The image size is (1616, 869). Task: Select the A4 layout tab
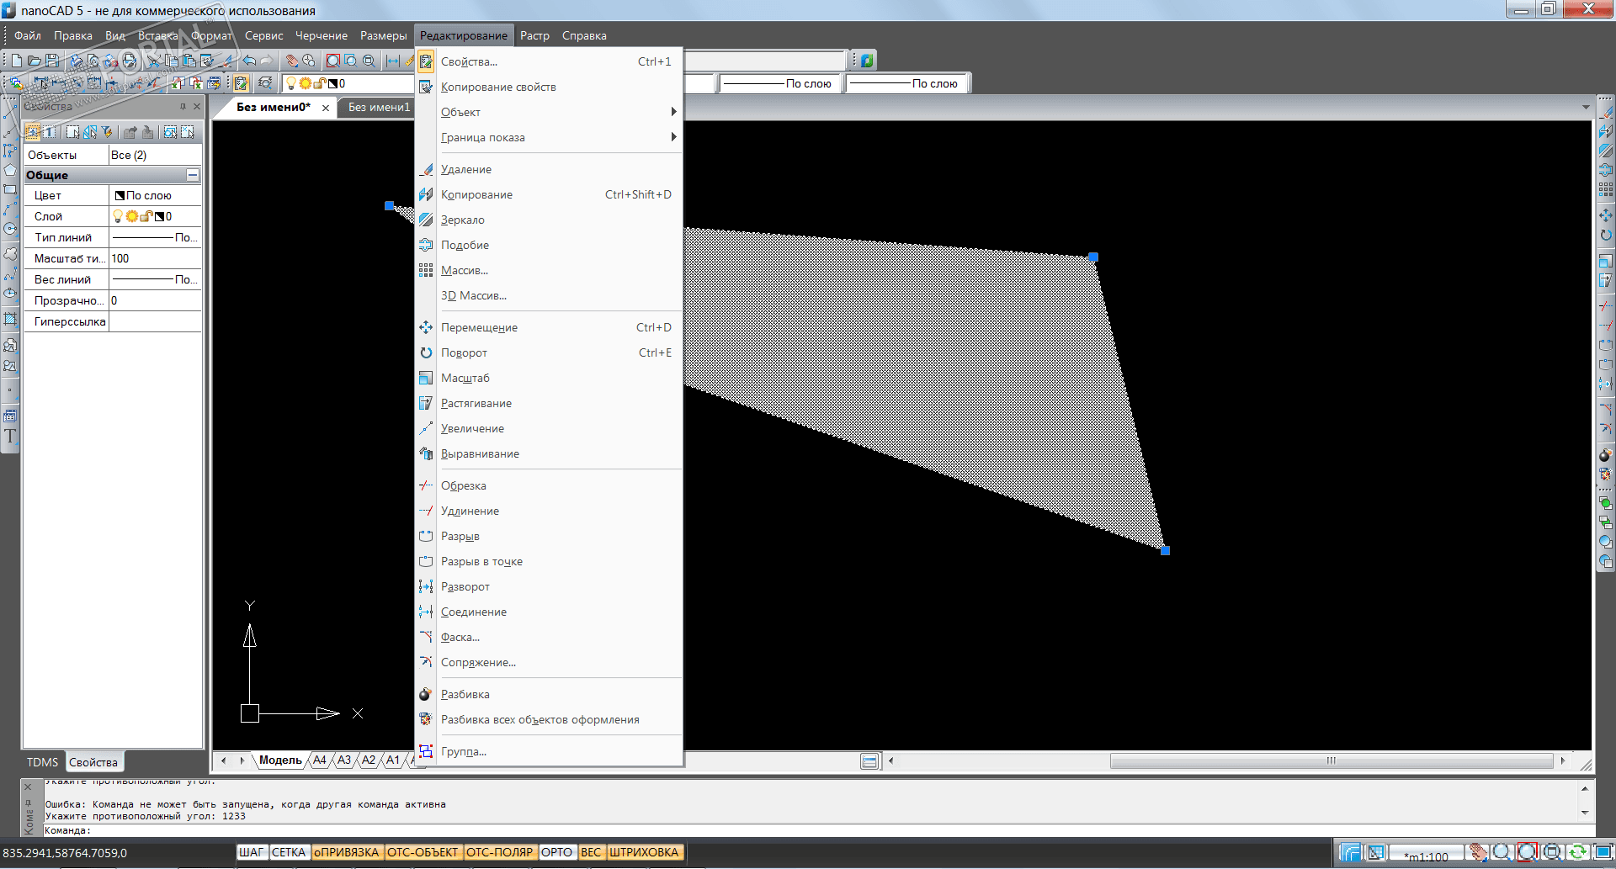click(320, 760)
